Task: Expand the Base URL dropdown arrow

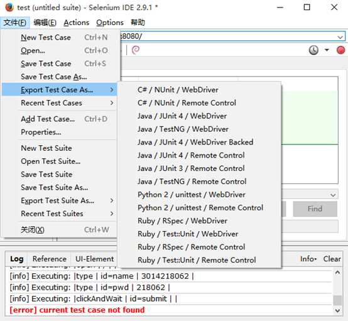Action: click(340, 37)
